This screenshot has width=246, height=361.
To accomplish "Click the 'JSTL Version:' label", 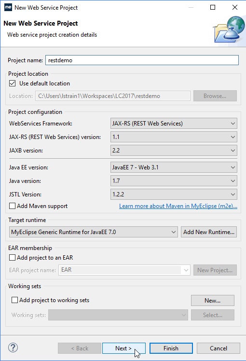I will [25, 194].
